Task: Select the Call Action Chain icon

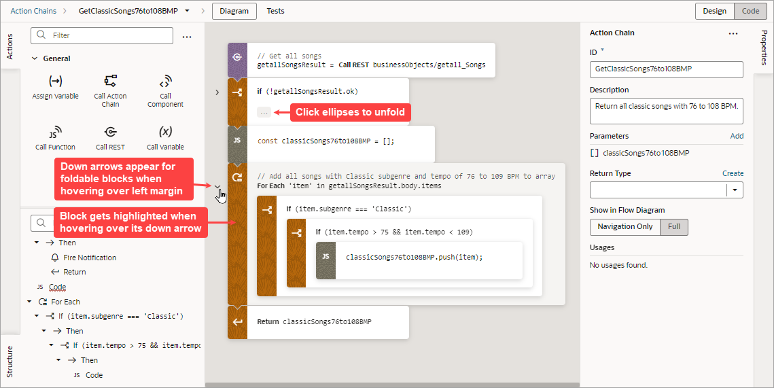Action: tap(111, 82)
